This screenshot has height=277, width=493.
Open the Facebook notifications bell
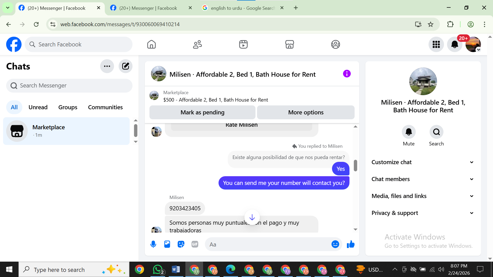[x=454, y=44]
